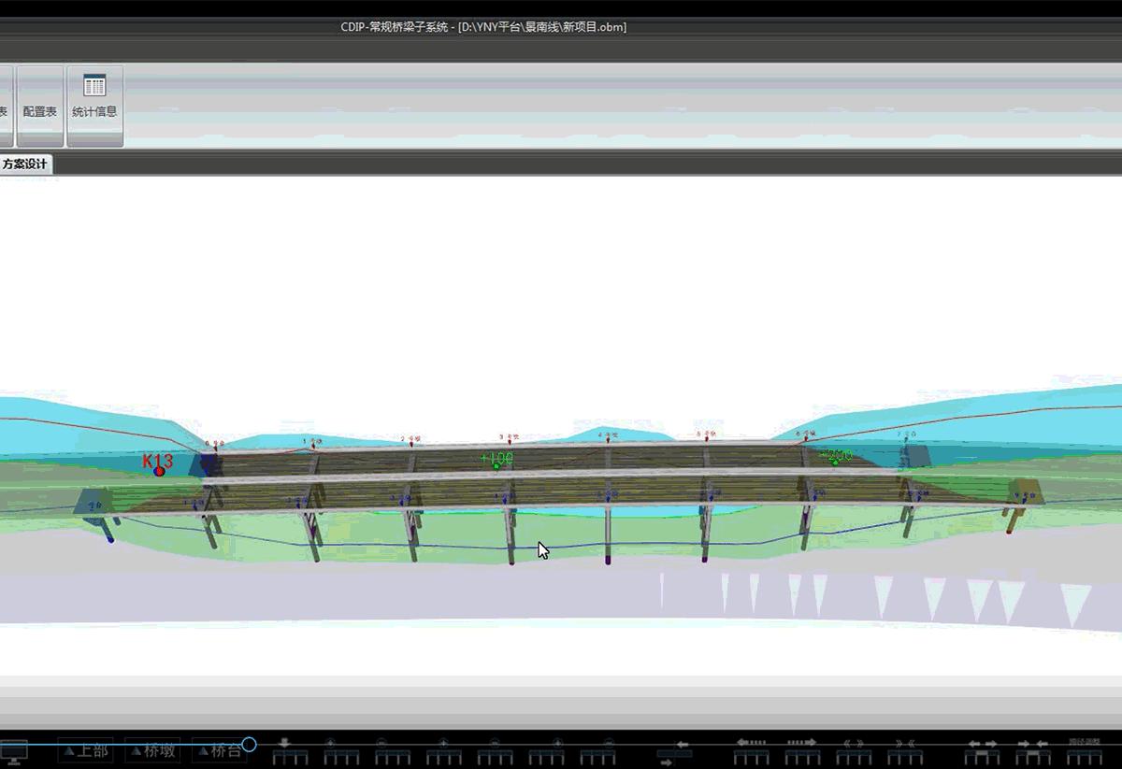Click the shift-left dashed arrow bridge icon

point(752,751)
